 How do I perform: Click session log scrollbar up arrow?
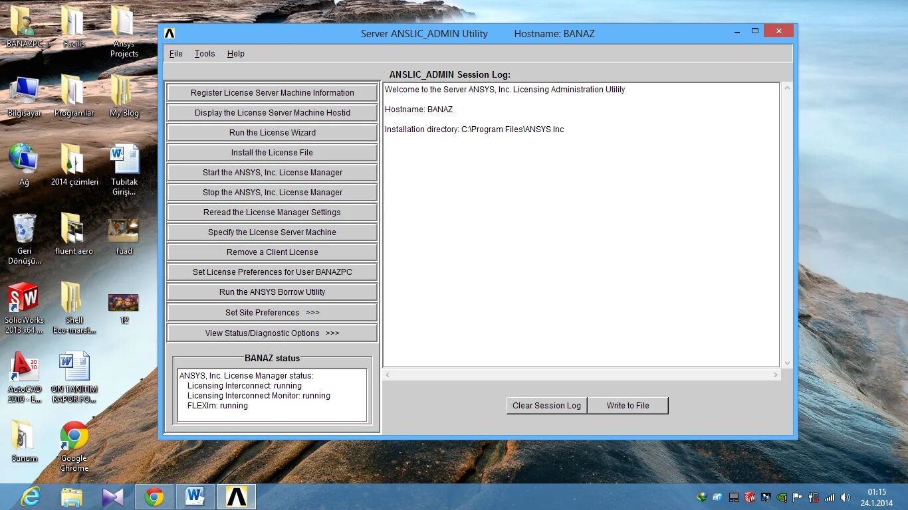788,88
